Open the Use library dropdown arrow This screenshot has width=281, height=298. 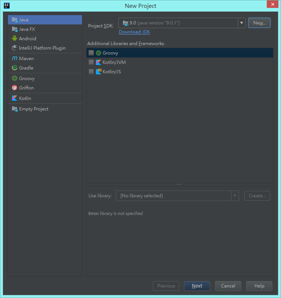[235, 196]
